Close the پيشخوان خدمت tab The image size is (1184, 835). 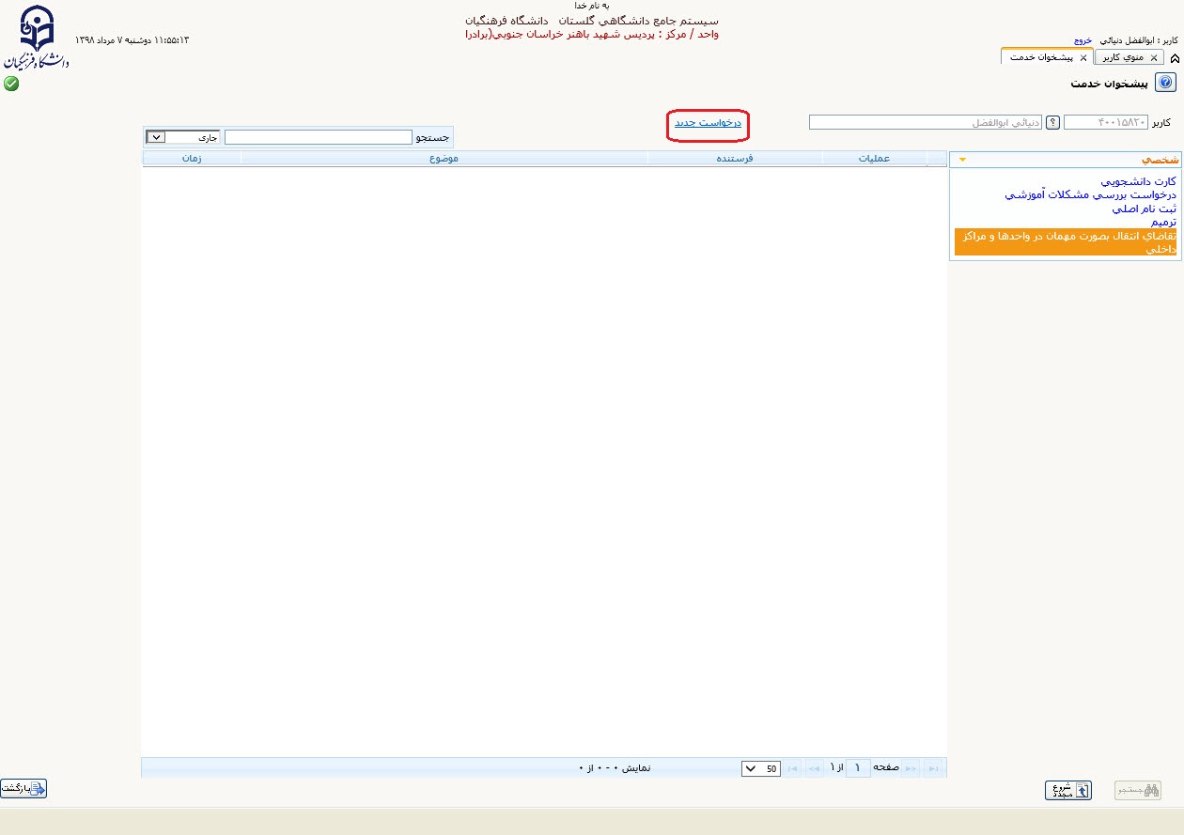pos(1083,58)
